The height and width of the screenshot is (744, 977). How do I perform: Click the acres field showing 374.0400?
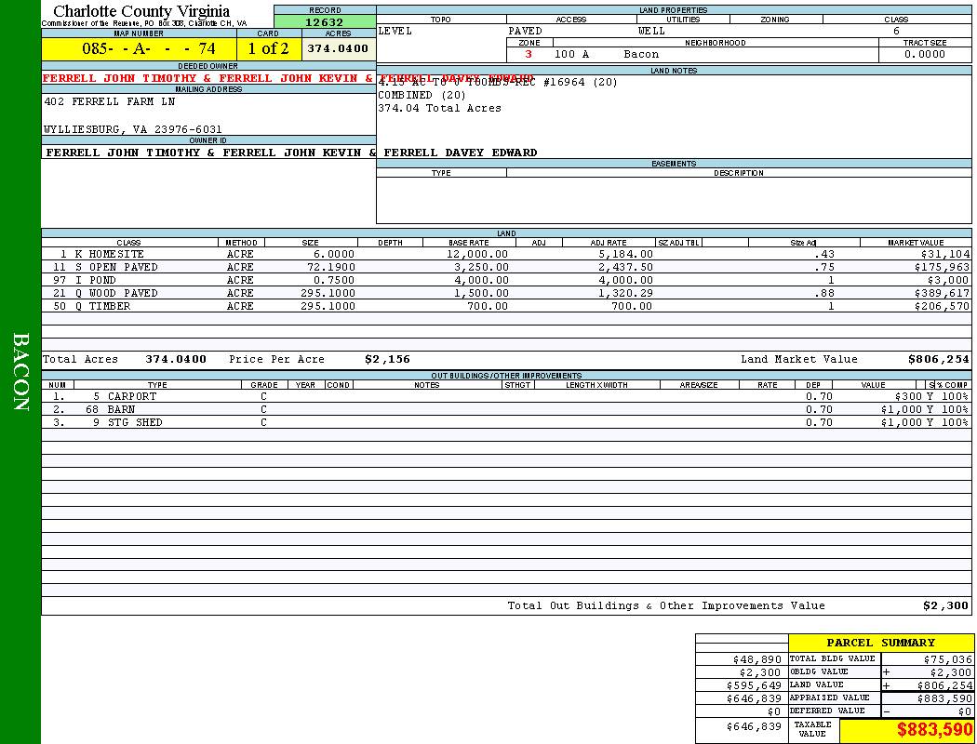pos(338,48)
